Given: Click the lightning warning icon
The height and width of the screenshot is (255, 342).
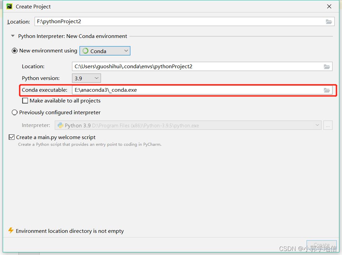Looking at the screenshot, I should coord(11,230).
